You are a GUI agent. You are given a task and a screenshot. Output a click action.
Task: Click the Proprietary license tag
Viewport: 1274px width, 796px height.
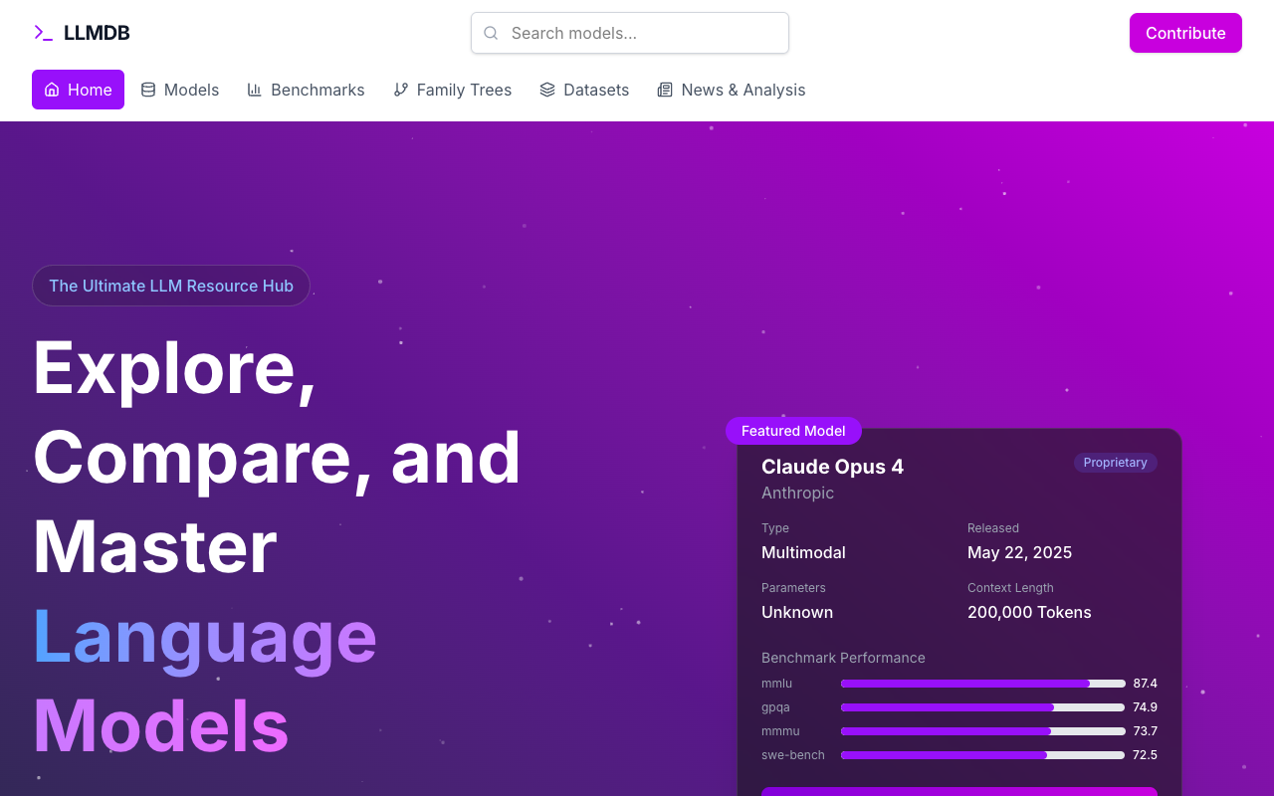click(x=1115, y=463)
